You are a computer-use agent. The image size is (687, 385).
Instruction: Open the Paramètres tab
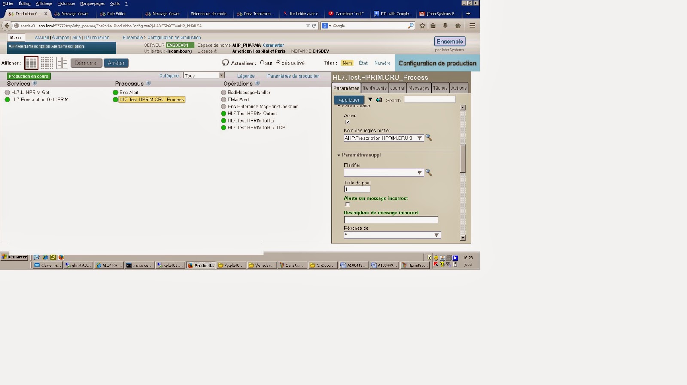(346, 88)
